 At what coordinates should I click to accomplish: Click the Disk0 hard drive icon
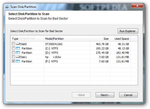18,44
